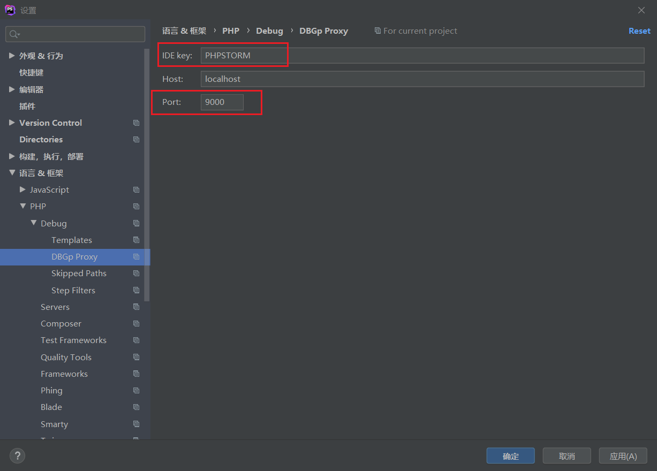657x471 pixels.
Task: Focus the IDE key input field
Action: (x=422, y=56)
